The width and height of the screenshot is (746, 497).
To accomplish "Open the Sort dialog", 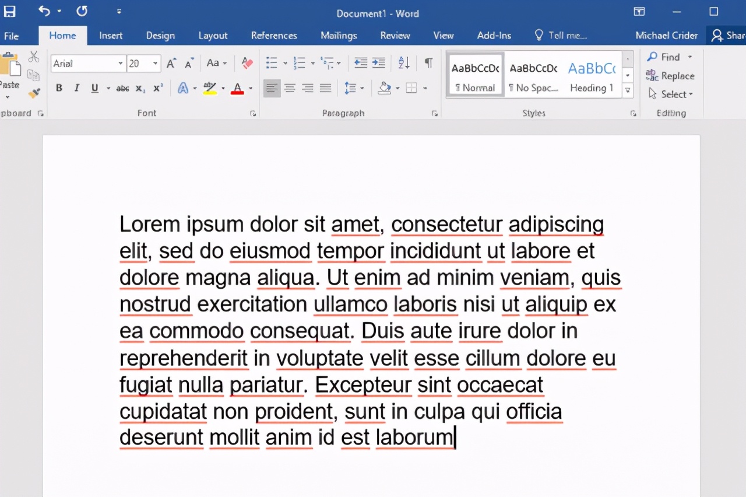I will click(x=403, y=63).
